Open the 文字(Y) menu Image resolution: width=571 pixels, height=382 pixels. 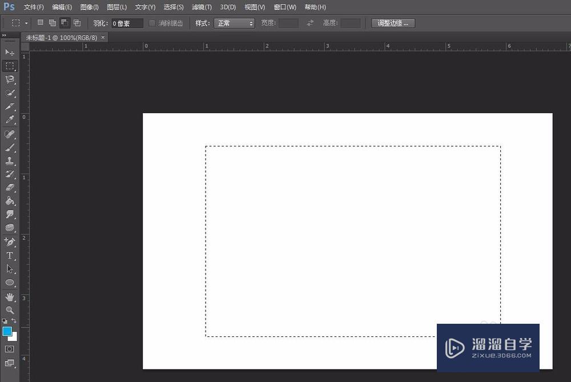[x=145, y=7]
